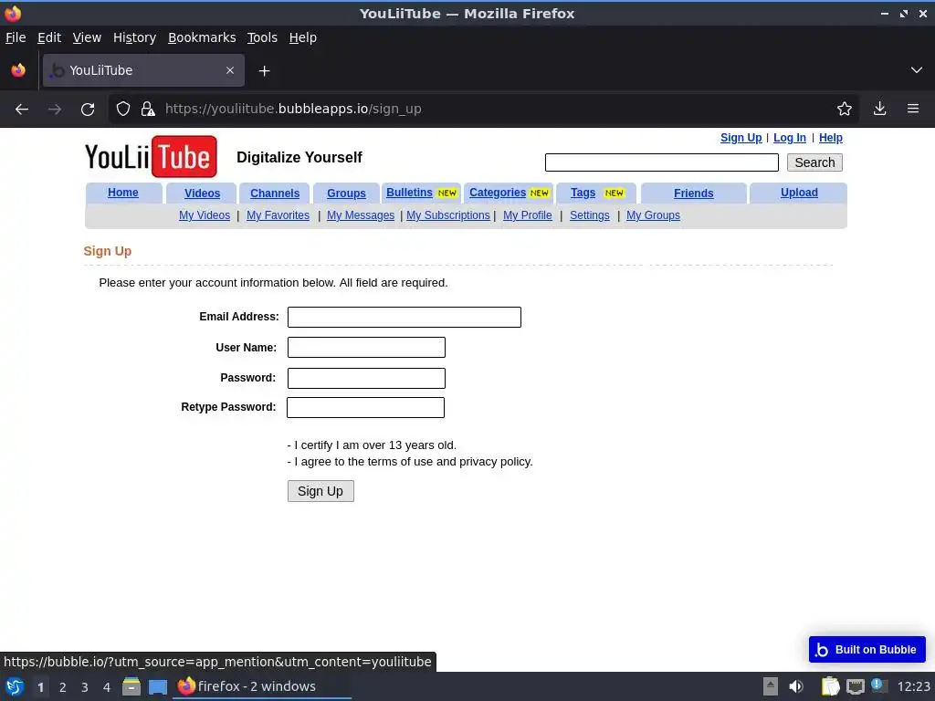
Task: Open the My Subscriptions link
Action: [x=447, y=215]
